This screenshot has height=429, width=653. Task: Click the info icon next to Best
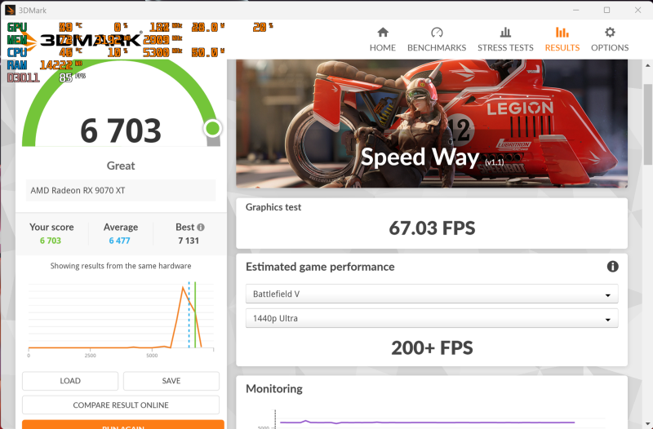201,228
